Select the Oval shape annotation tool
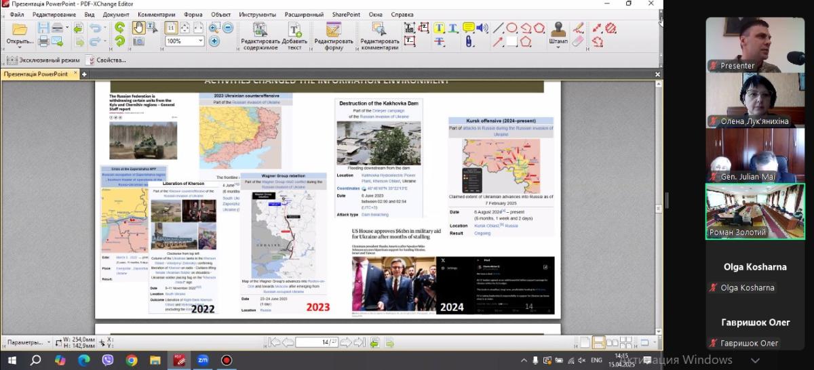 pos(511,28)
